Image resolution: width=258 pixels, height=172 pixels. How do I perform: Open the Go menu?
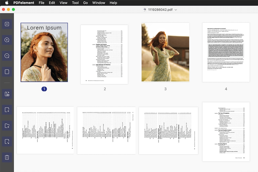click(85, 3)
